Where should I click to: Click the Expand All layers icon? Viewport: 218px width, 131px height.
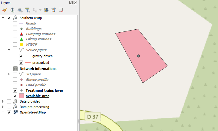[x=46, y=10]
